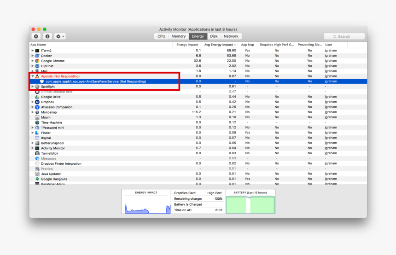This screenshot has height=255, width=396.
Task: Click the Dropbox icon
Action: click(x=37, y=102)
